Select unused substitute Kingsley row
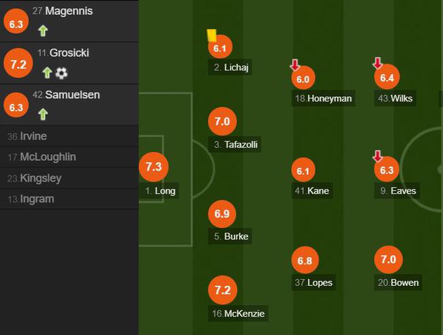 point(70,178)
